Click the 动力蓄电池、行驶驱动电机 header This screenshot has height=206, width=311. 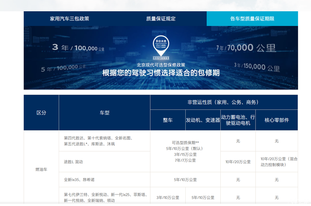238,120
